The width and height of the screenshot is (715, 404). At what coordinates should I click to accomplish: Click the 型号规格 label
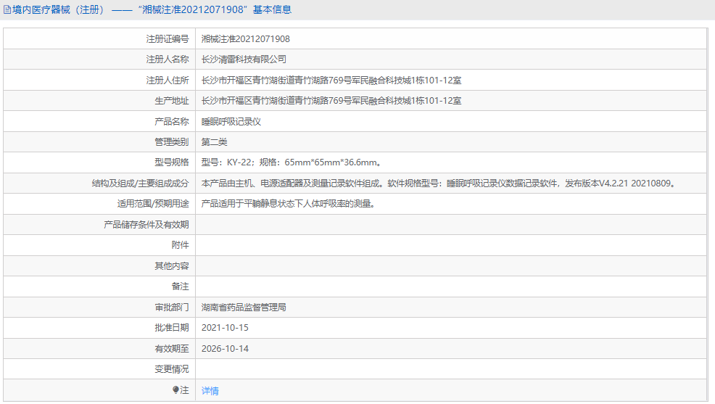pos(171,162)
